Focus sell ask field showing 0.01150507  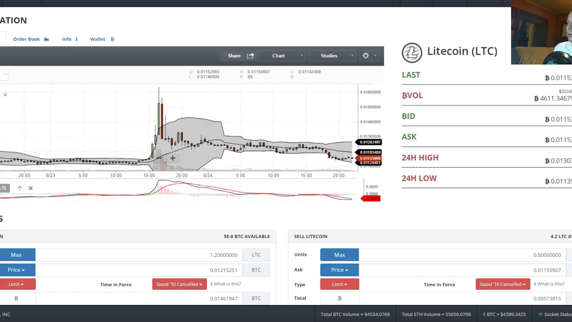(x=462, y=270)
